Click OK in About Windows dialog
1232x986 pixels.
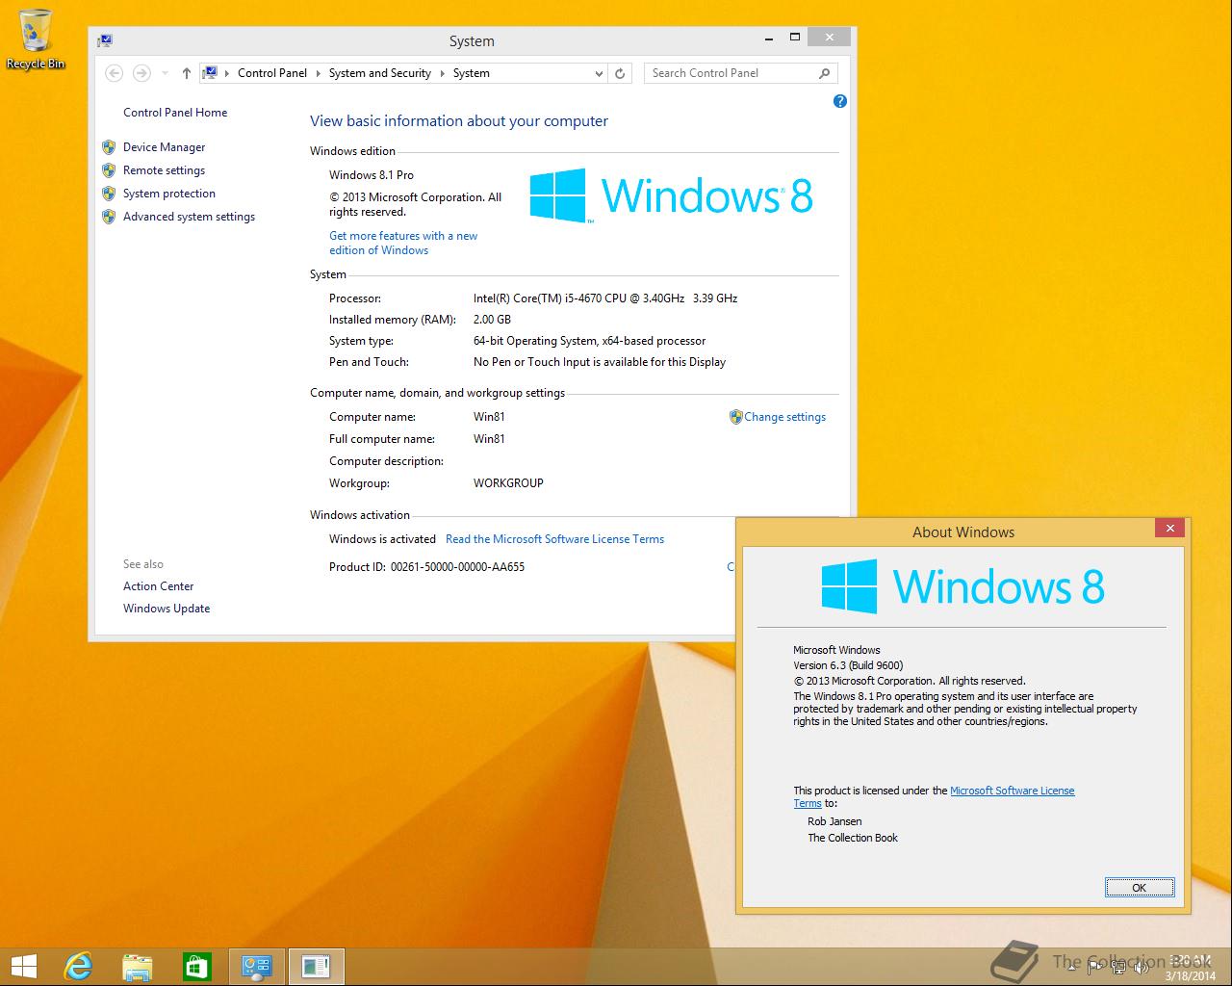click(1140, 888)
